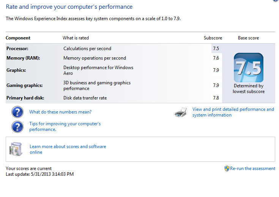Click the software box icon beside 'Learn more'
This screenshot has height=197, width=279.
[x=16, y=149]
